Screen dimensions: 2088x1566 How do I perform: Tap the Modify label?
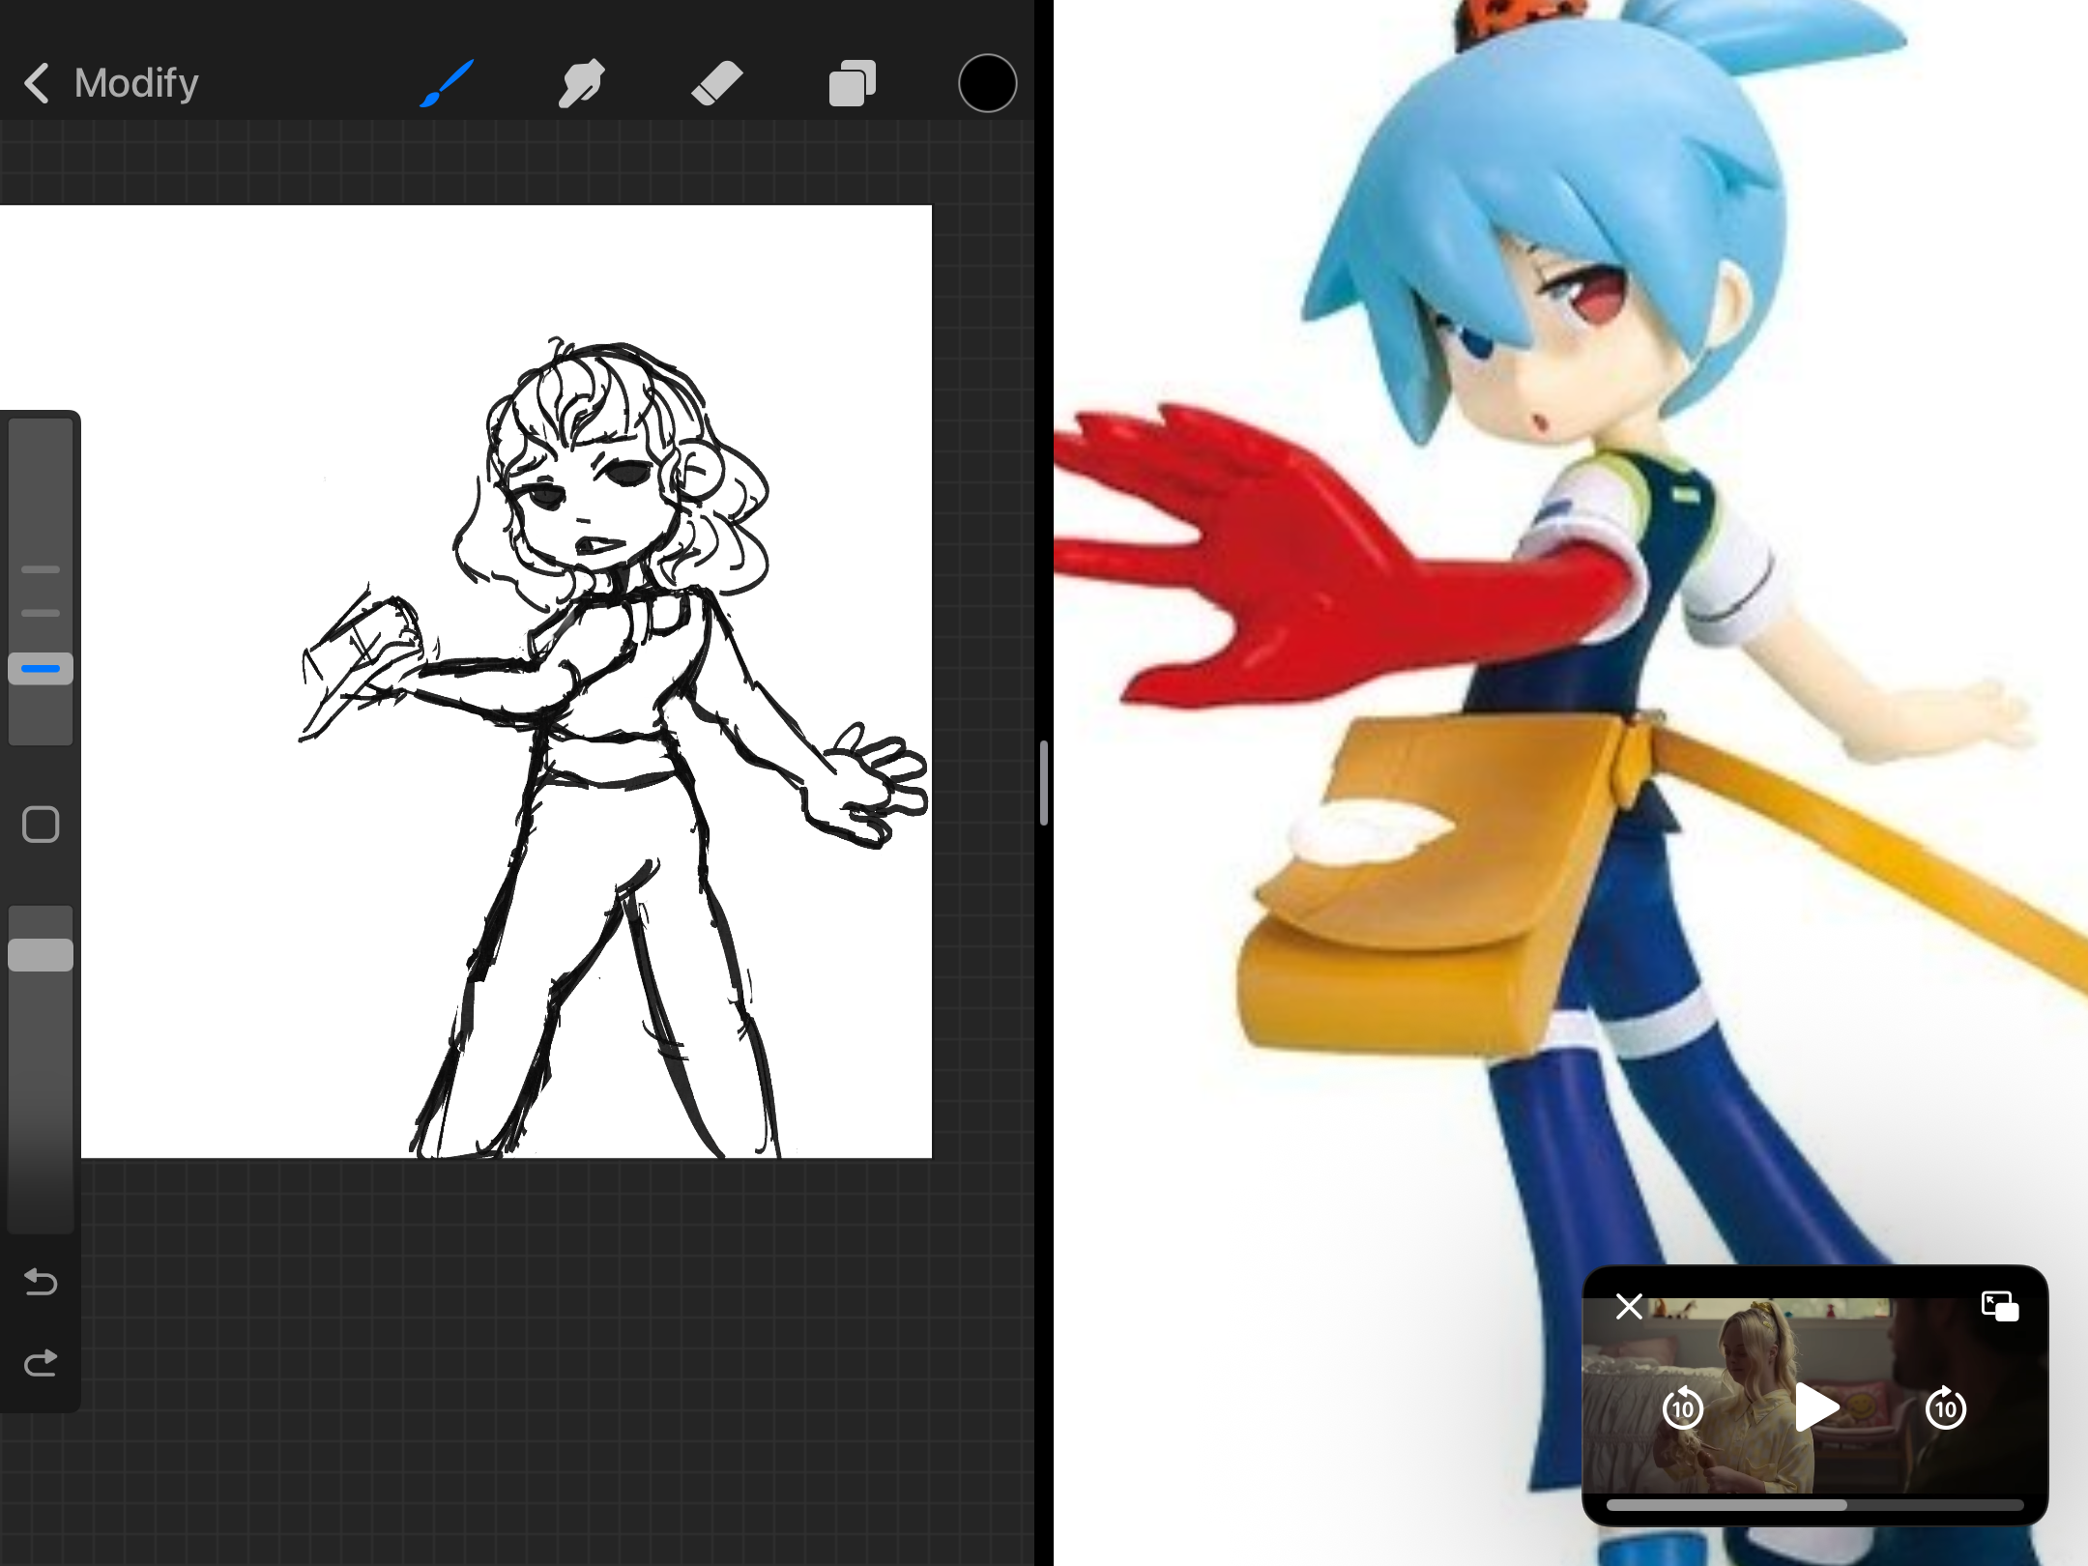(136, 83)
